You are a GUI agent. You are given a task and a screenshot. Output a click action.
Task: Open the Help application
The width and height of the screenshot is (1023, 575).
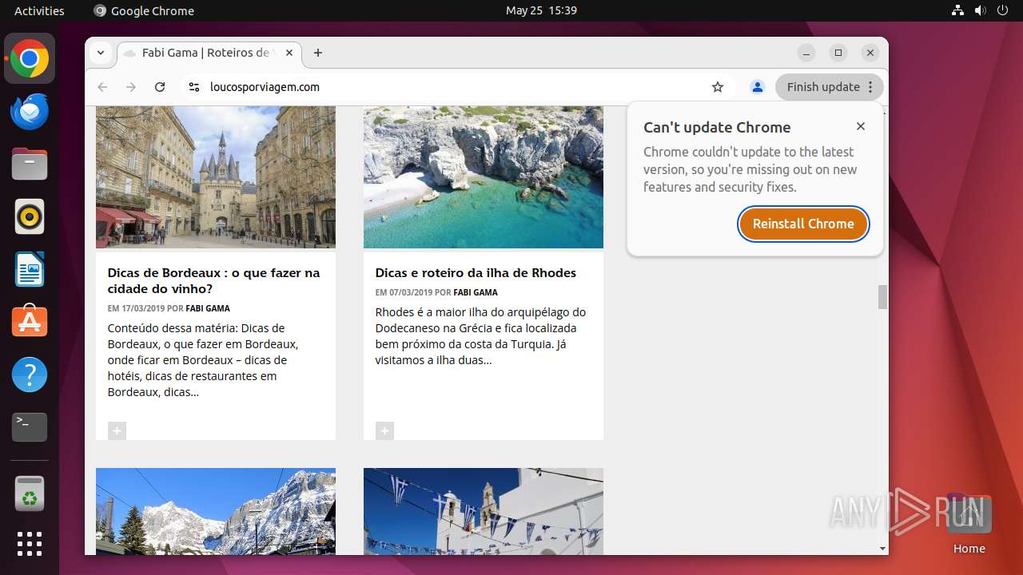coord(30,375)
